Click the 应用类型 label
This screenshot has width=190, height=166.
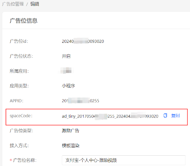[x=19, y=86]
